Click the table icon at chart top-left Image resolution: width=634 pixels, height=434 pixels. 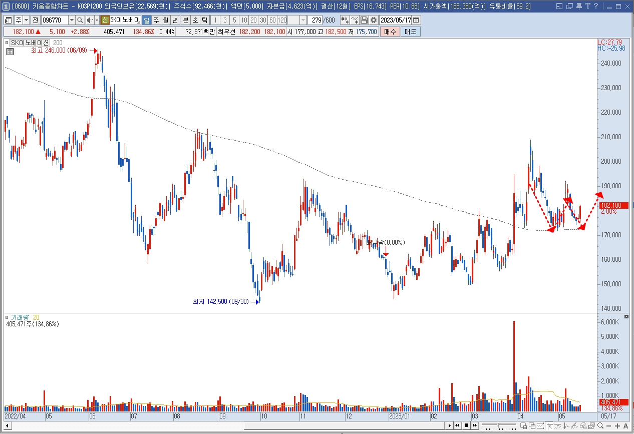(9, 51)
